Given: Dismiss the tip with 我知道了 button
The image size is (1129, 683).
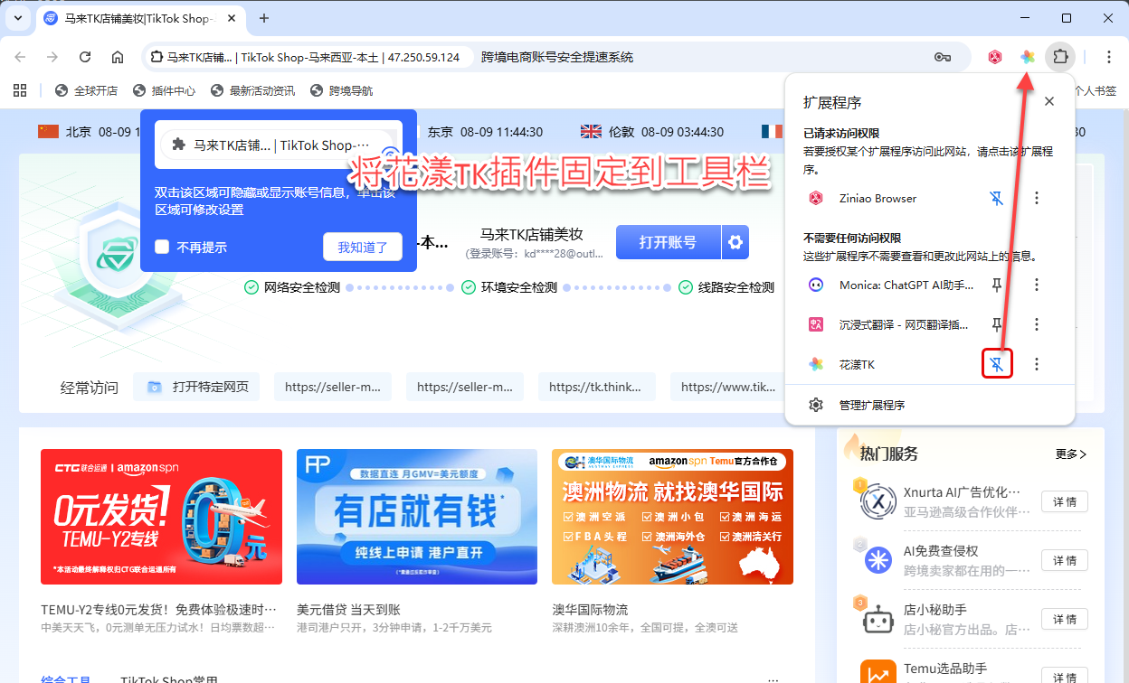Looking at the screenshot, I should (x=363, y=247).
